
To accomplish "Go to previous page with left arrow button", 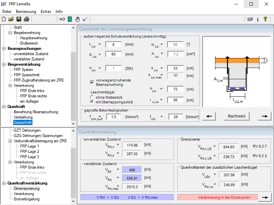I will (209, 116).
